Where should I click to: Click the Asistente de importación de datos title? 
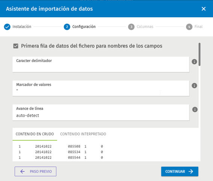pyautogui.click(x=50, y=9)
